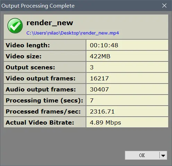Click the Actual Video Bitrate value 4.89 Mbps

[105, 123]
